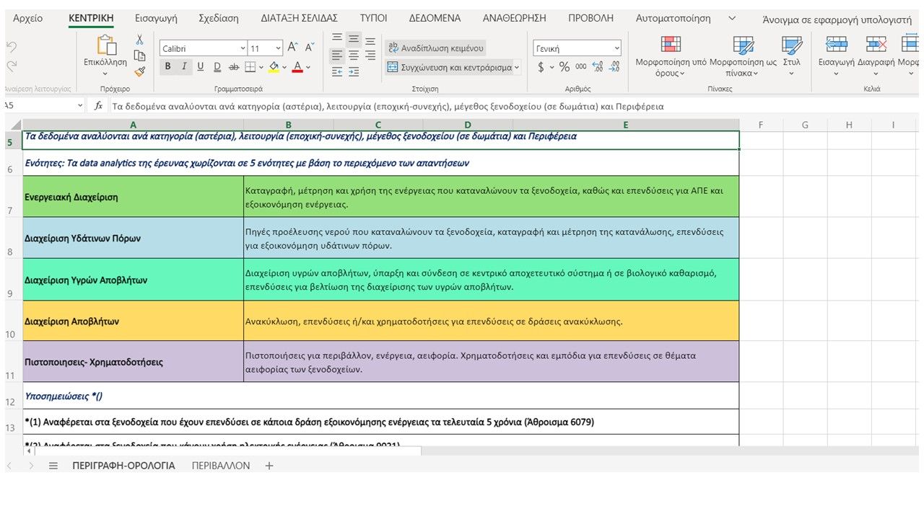Toggle left horizontal alignment
This screenshot has width=924, height=519.
coord(337,55)
